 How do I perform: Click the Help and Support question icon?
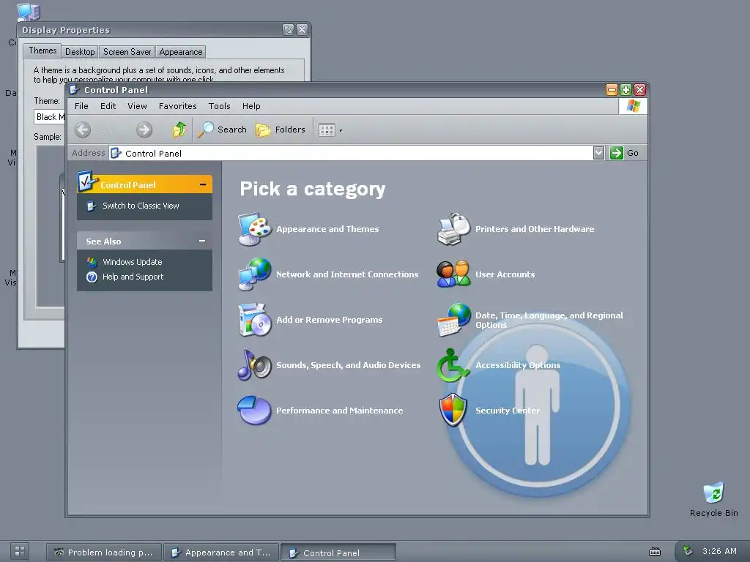[x=92, y=277]
